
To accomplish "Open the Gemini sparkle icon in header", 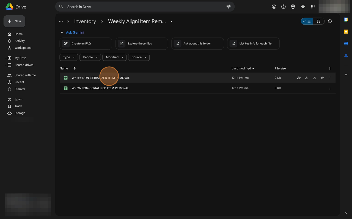I will 303,7.
